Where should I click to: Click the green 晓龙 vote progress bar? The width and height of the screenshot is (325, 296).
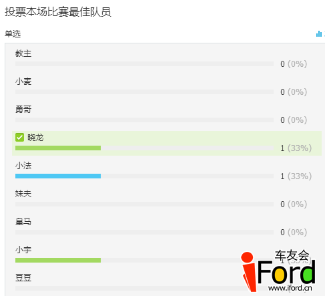coord(58,148)
